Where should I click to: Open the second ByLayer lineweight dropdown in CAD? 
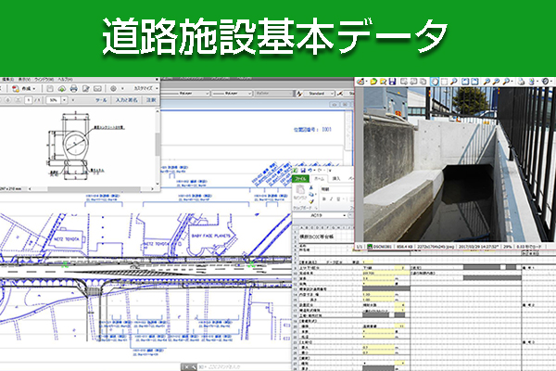(232, 94)
